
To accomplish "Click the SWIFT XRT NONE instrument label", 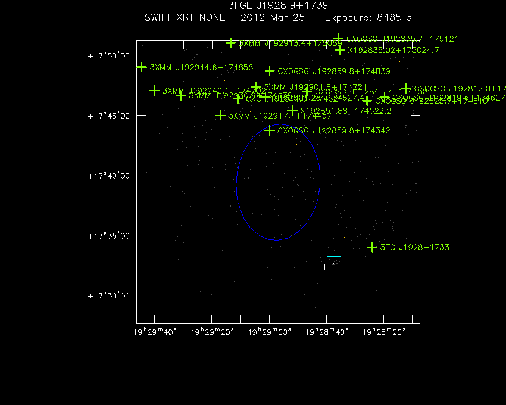I will pos(185,17).
